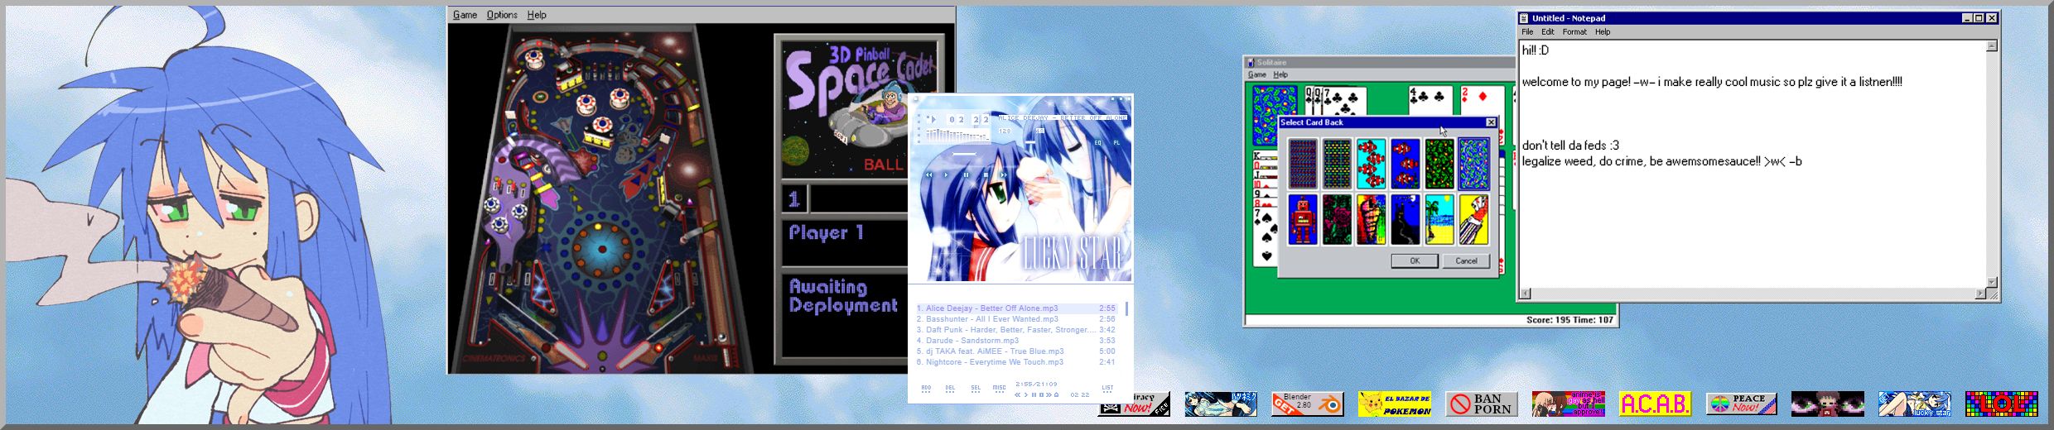Open the Help menu in Solitaire
This screenshot has height=430, width=2054.
[1280, 74]
